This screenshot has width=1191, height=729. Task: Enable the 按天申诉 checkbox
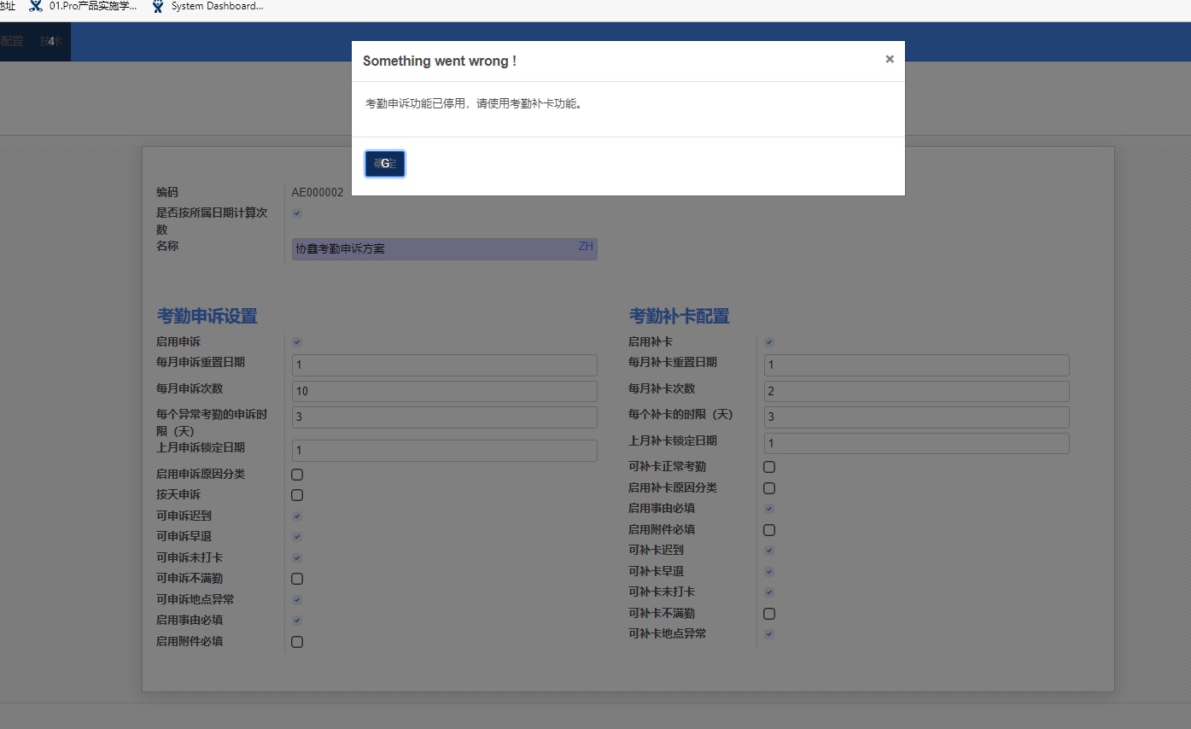pyautogui.click(x=297, y=495)
